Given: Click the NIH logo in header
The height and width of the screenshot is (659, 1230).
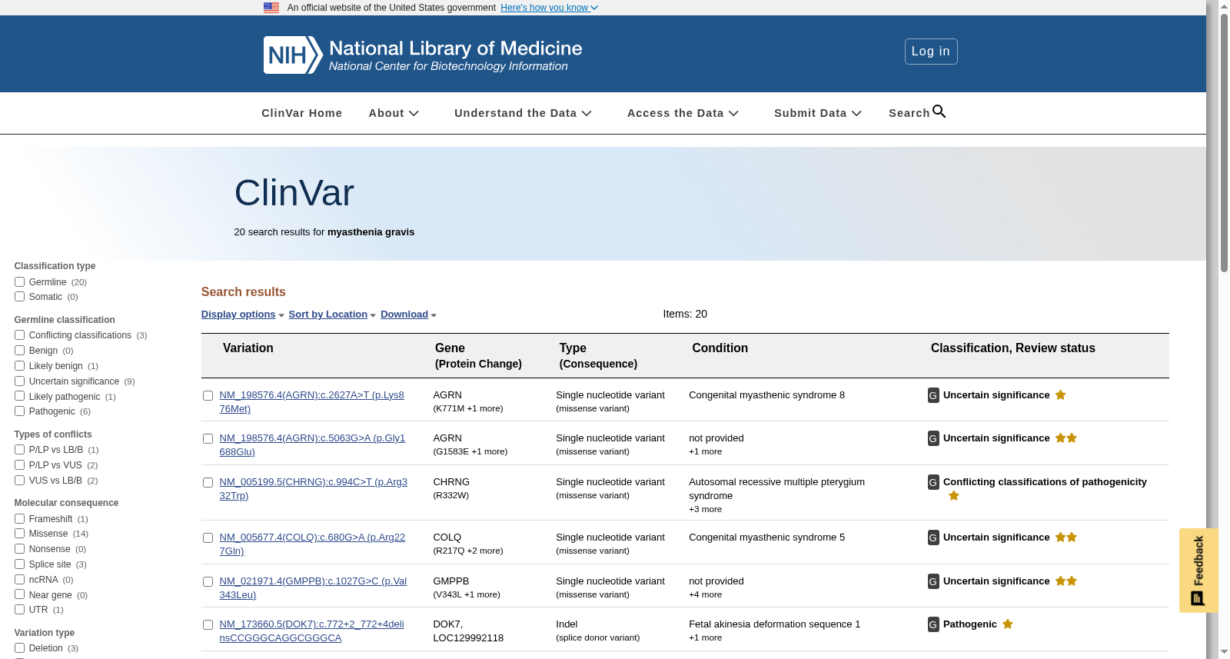Looking at the screenshot, I should coord(293,55).
